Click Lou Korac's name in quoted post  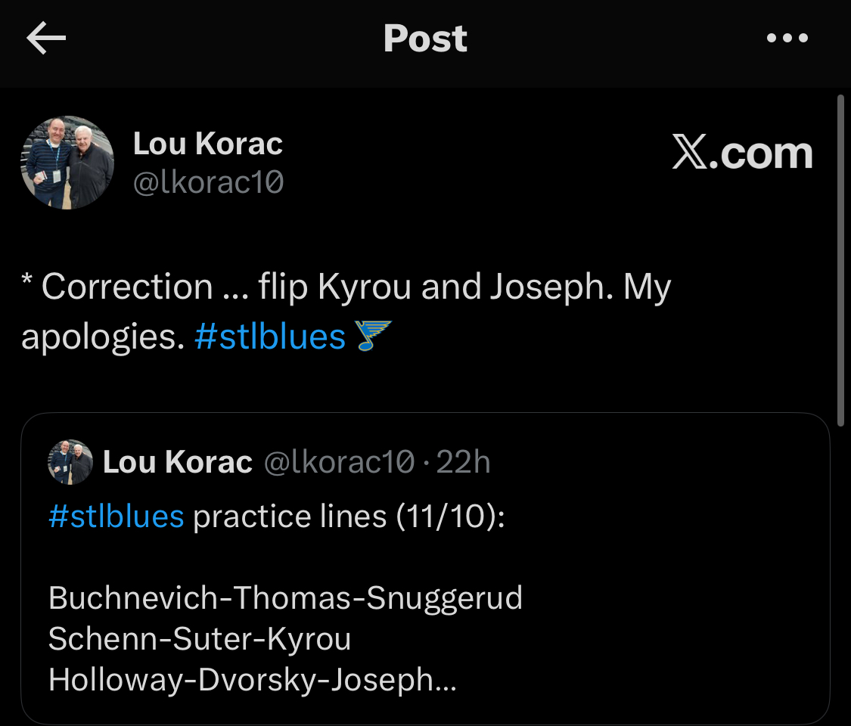click(177, 462)
